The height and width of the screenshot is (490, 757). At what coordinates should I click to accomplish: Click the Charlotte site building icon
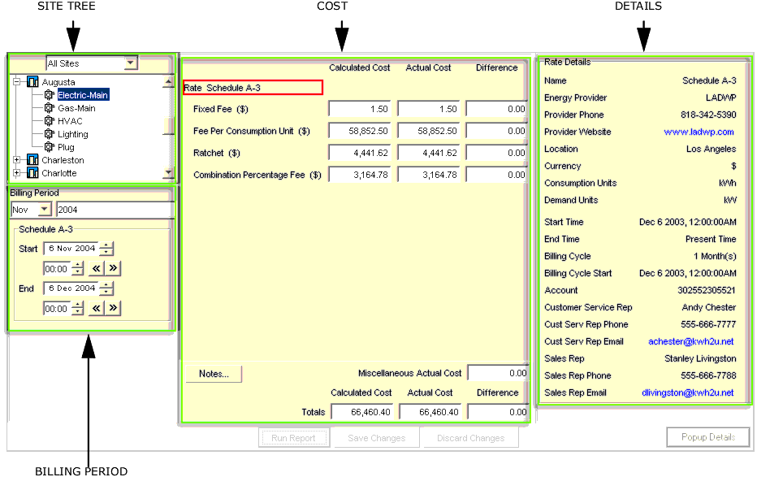click(x=32, y=173)
